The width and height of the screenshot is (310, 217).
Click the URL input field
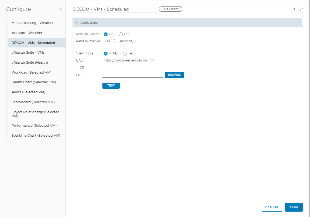click(133, 61)
